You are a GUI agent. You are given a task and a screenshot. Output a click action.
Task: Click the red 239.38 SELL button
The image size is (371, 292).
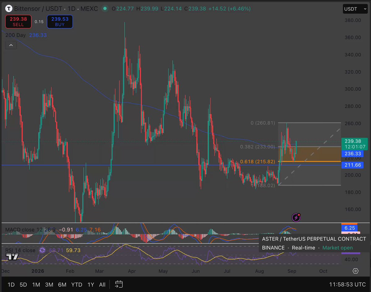point(18,22)
